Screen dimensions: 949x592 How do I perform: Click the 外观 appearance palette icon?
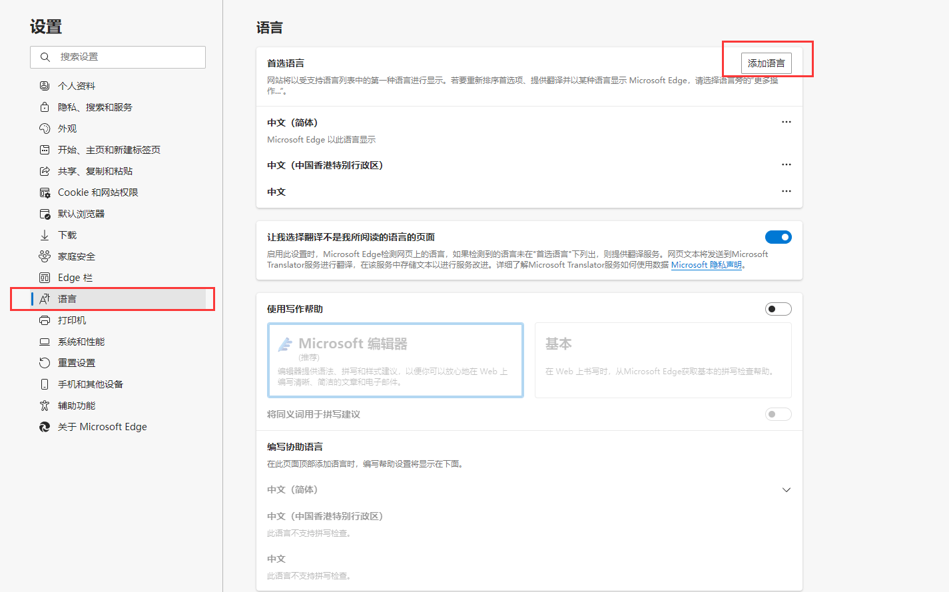coord(45,129)
